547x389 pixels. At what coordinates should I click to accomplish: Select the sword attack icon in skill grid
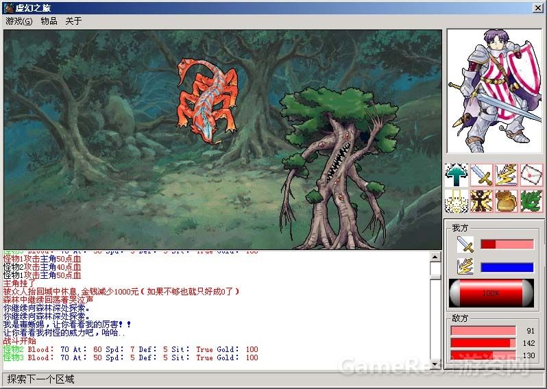click(x=481, y=175)
